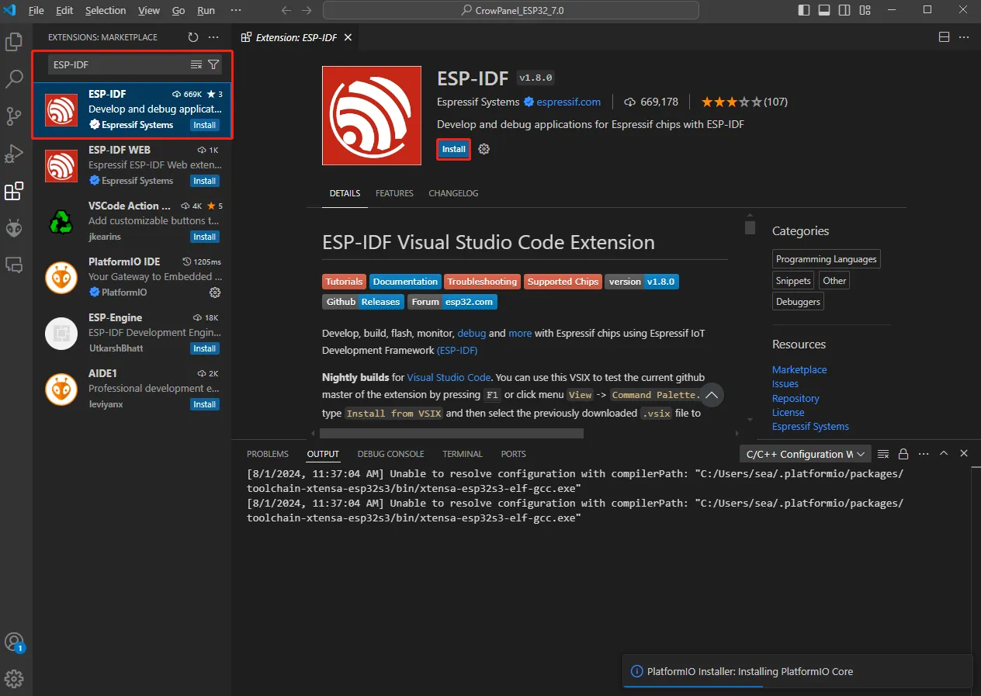Refresh the extensions marketplace list
This screenshot has width=981, height=696.
tap(193, 37)
